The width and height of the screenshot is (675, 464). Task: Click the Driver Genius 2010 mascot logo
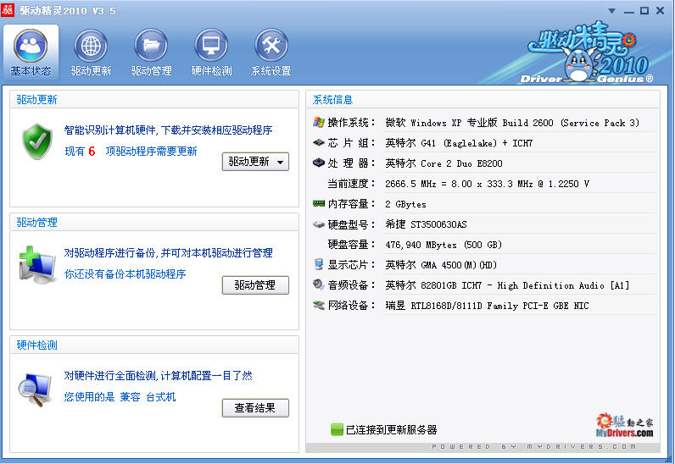point(589,53)
